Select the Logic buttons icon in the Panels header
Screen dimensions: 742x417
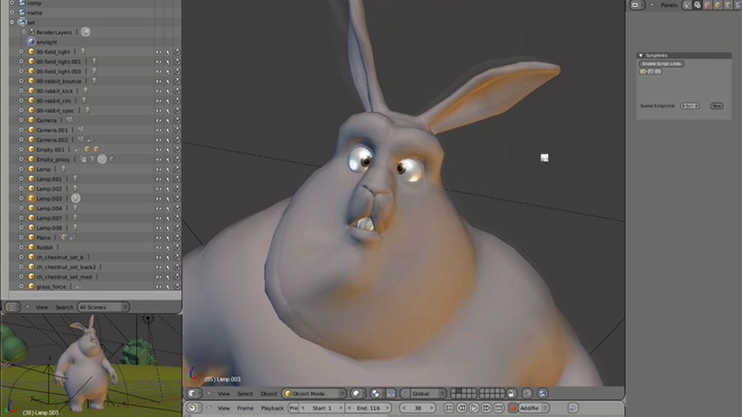[688, 5]
